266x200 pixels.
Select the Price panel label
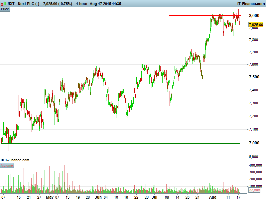pos(5,9)
